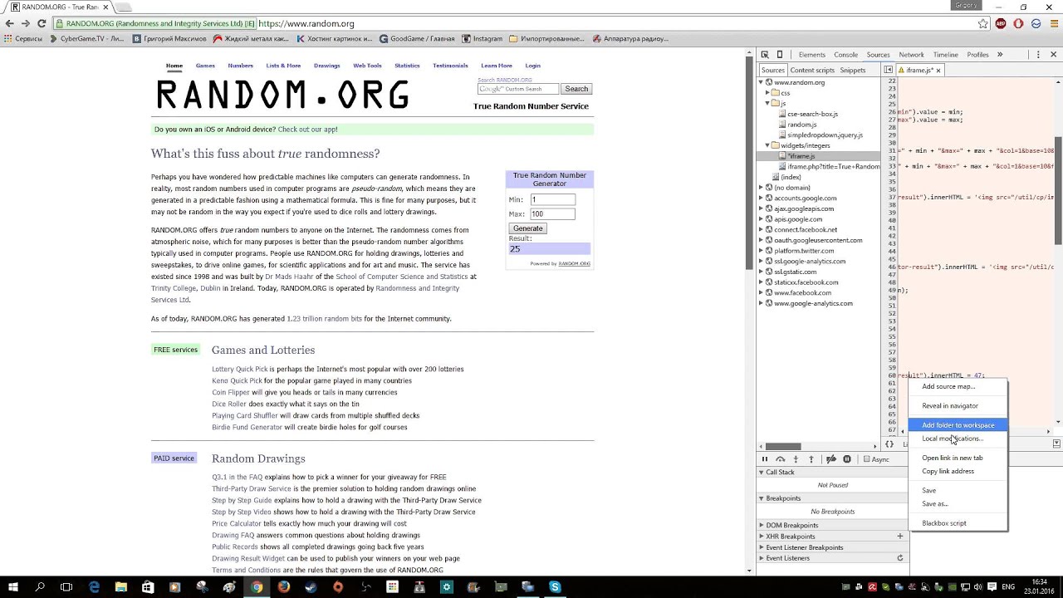This screenshot has width=1063, height=598.
Task: Open Check out our app link
Action: tap(307, 130)
